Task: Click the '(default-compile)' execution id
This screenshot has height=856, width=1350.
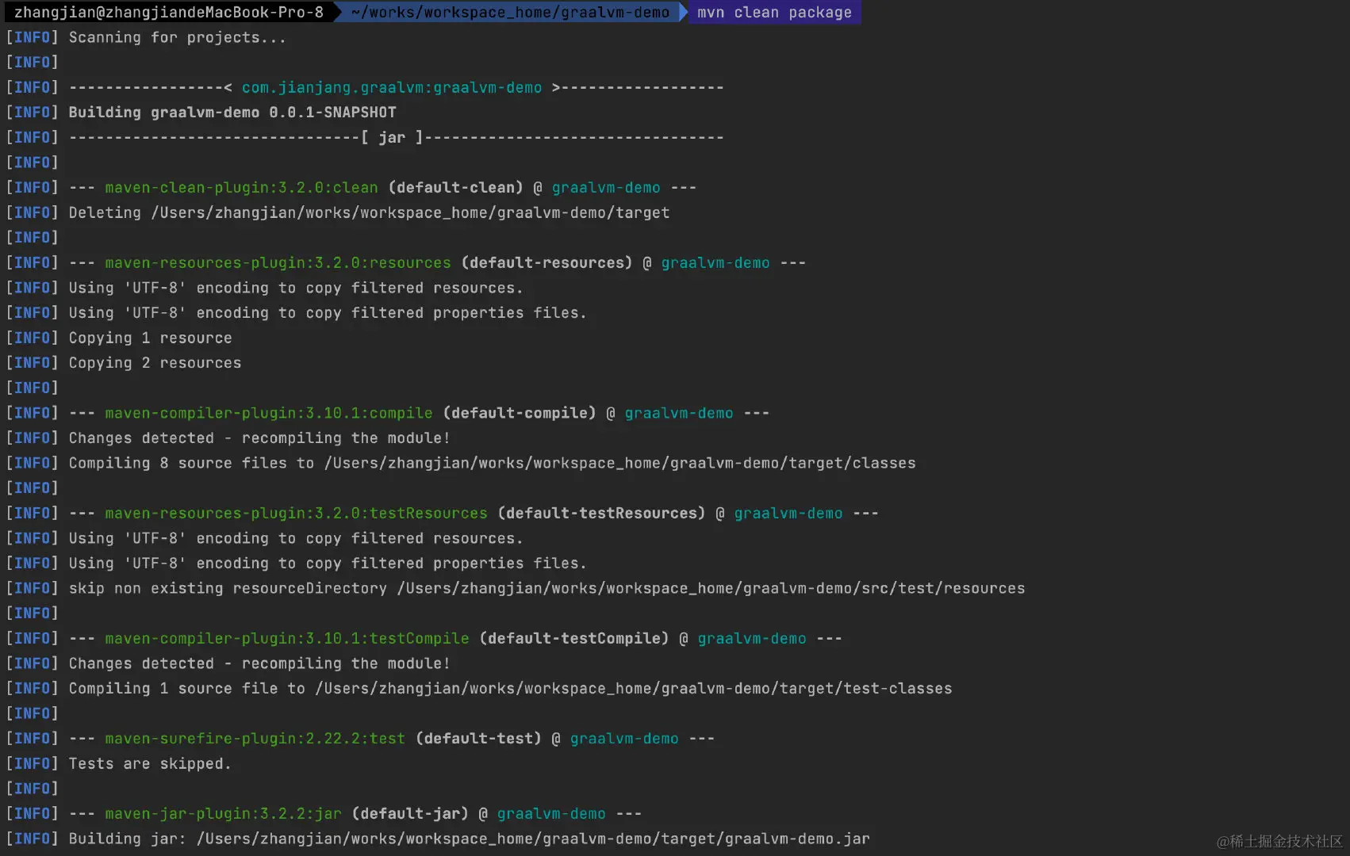Action: [520, 413]
